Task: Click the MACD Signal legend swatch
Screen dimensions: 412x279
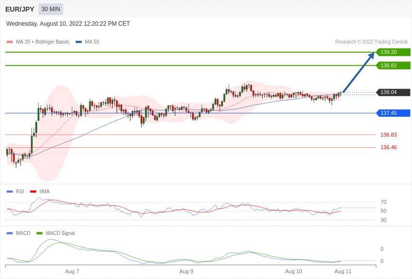Action: 39,233
